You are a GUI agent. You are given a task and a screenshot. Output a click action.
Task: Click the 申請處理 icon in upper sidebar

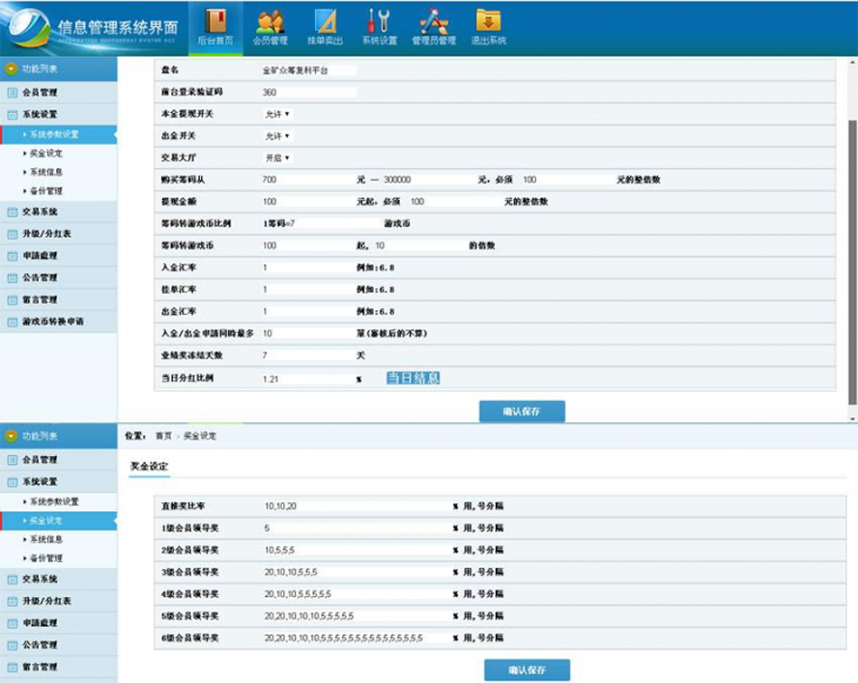pos(13,256)
